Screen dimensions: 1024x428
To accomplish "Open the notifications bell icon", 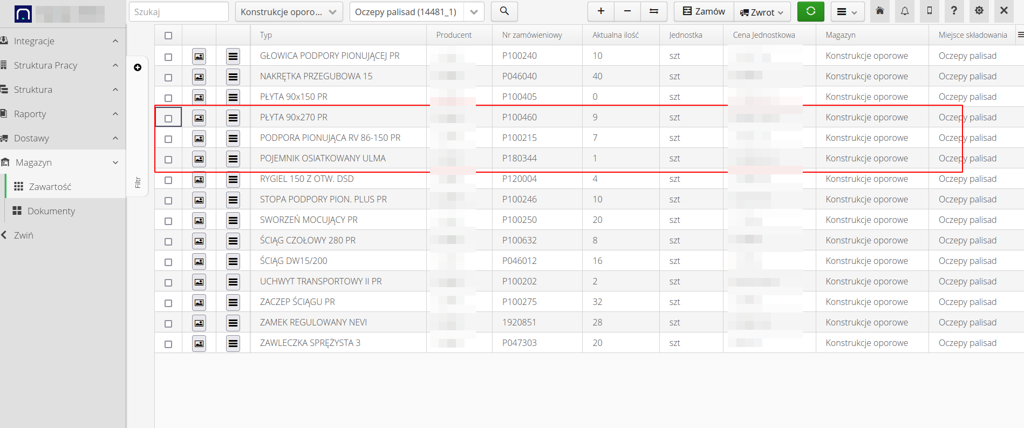I will coord(905,11).
